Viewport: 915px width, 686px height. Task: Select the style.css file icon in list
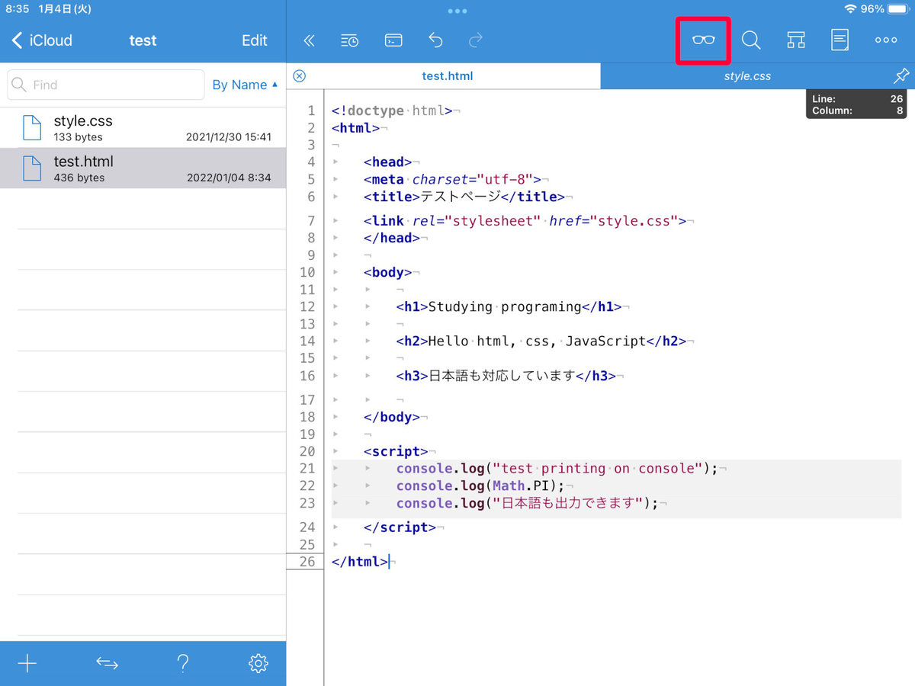[32, 127]
